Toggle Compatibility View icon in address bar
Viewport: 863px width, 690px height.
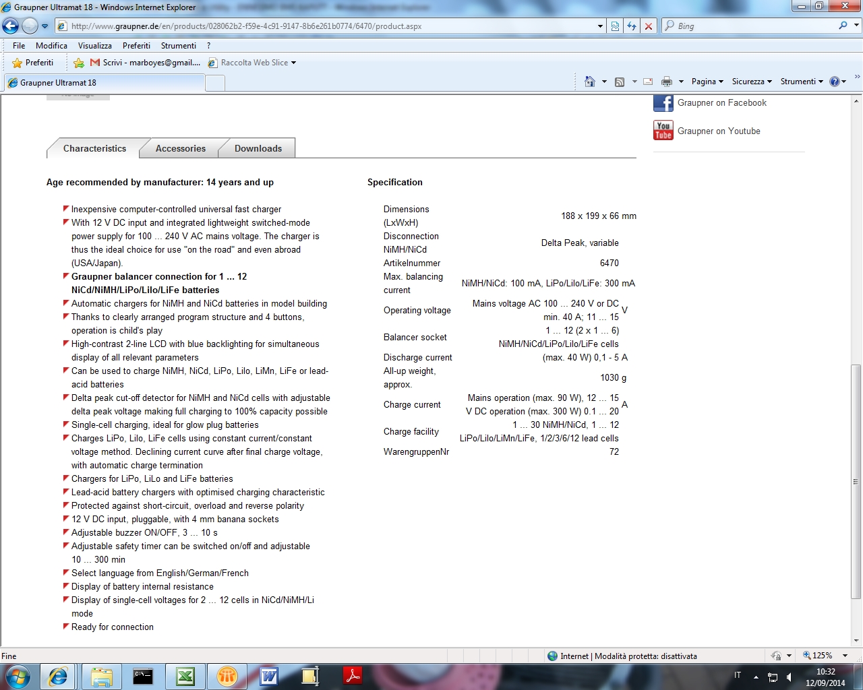pos(615,26)
